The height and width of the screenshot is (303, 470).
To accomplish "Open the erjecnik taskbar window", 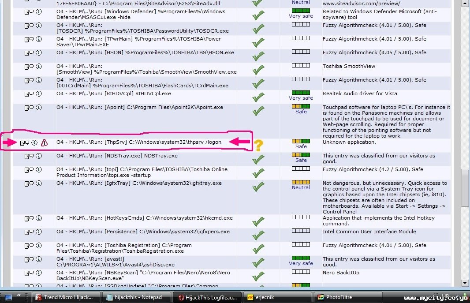I will pyautogui.click(x=278, y=297).
